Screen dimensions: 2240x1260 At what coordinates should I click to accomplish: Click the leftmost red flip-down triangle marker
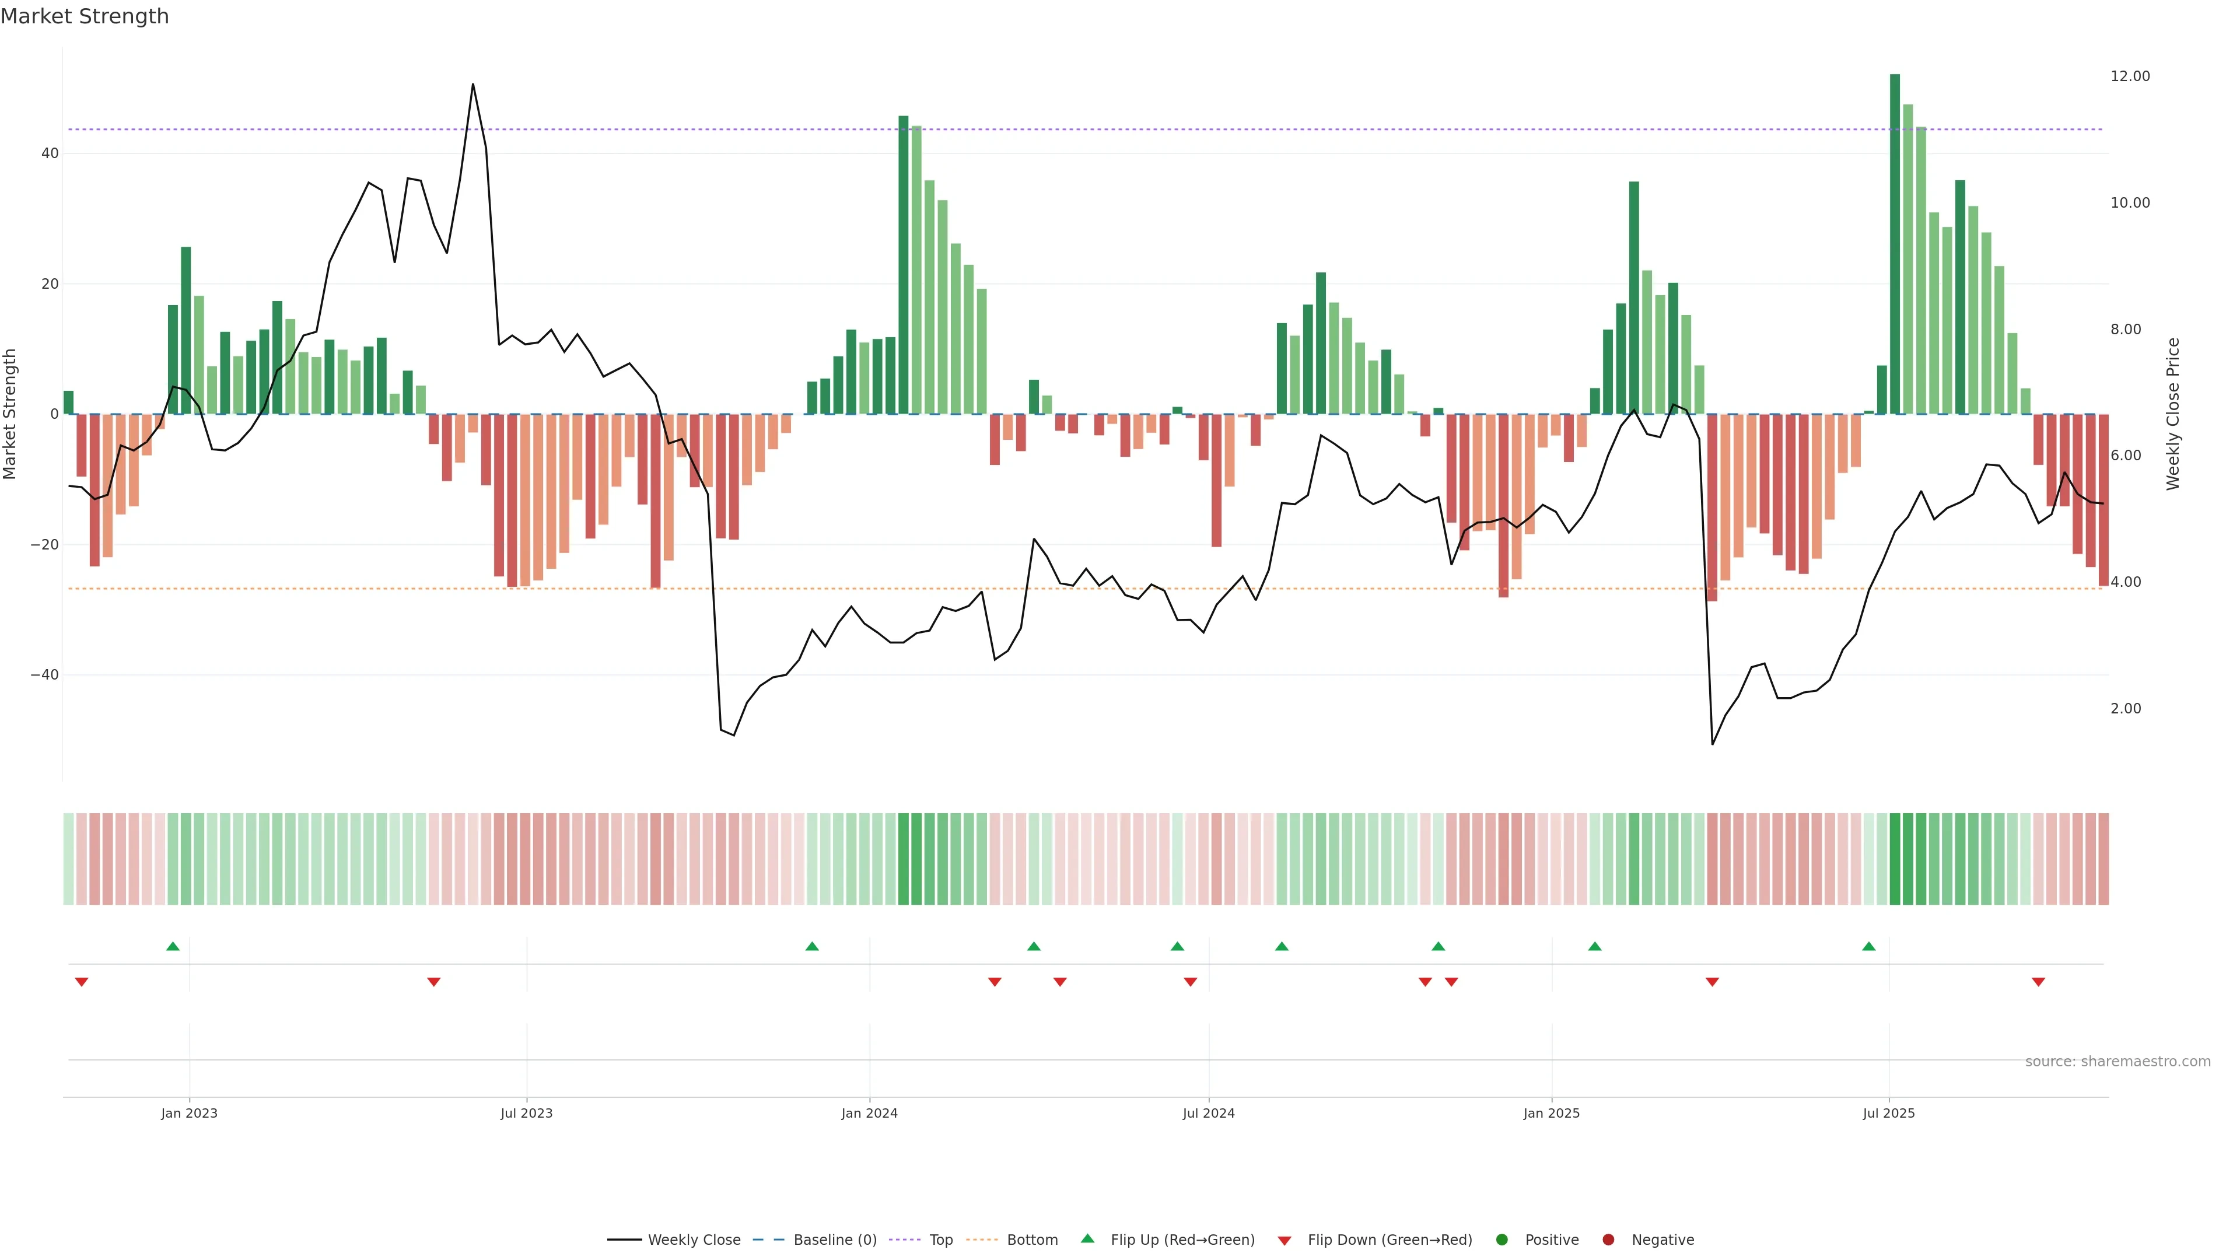[x=82, y=982]
